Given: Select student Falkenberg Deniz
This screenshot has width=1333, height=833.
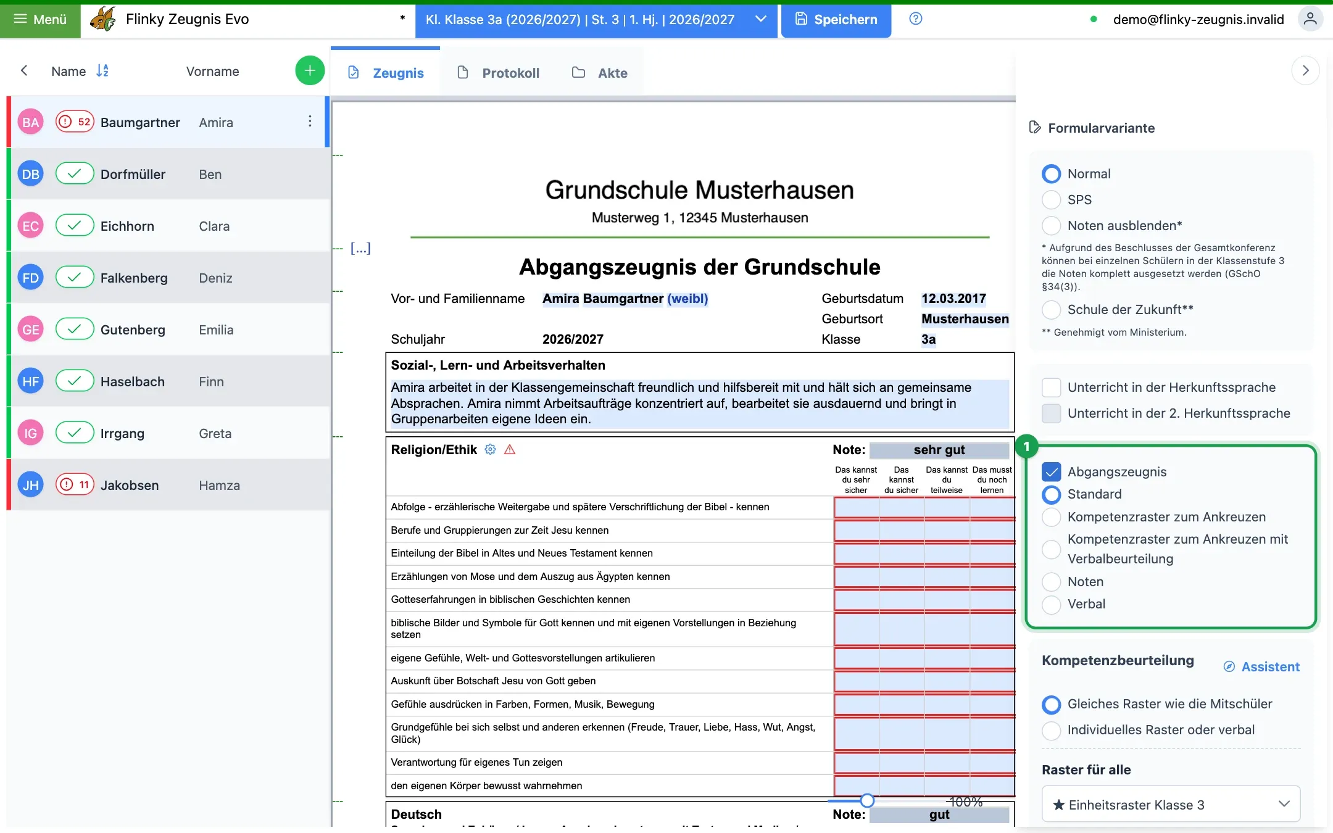Looking at the screenshot, I should 168,278.
